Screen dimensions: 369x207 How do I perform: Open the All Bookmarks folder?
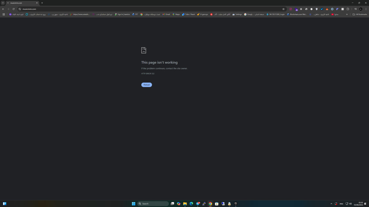[360, 14]
